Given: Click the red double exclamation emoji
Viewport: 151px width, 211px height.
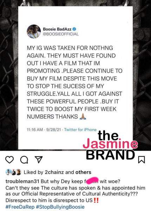Looking at the screenshot, I should tap(96, 200).
